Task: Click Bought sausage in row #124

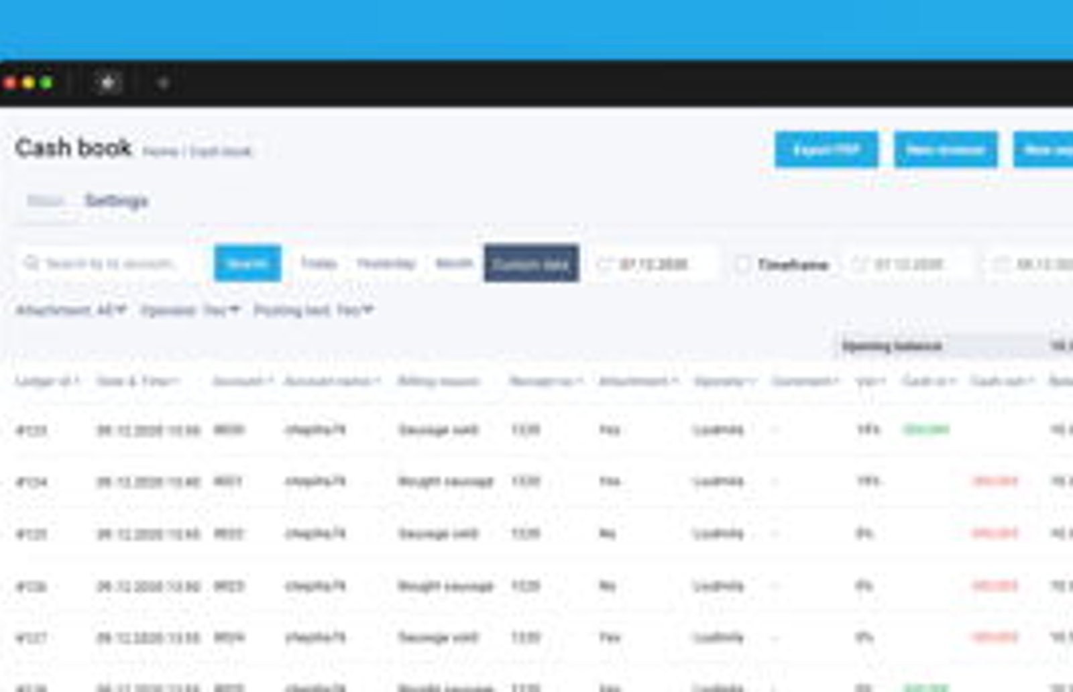Action: (x=445, y=481)
